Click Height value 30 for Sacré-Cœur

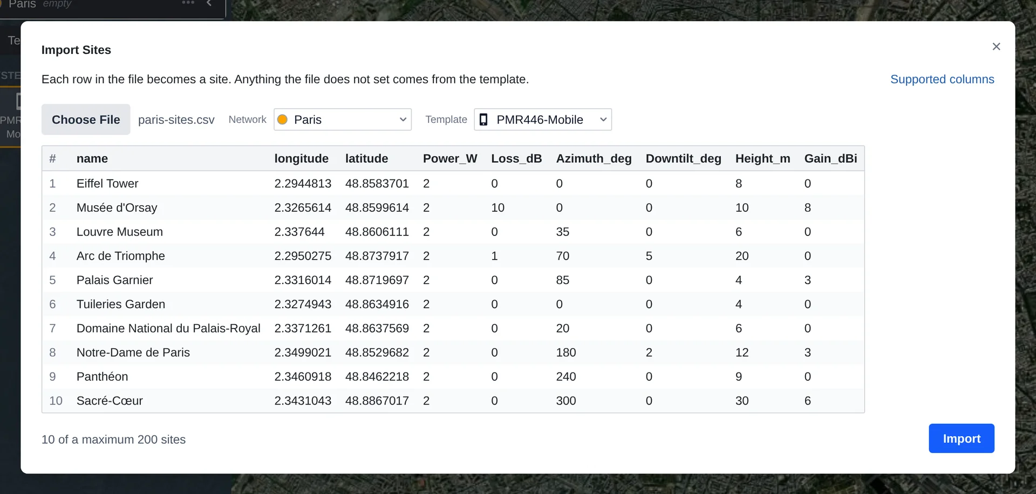pyautogui.click(x=742, y=401)
